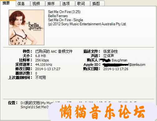The height and width of the screenshot is (121, 157).
Task: Click the song title Set Me On Fire (3:25)
Action: tap(64, 12)
